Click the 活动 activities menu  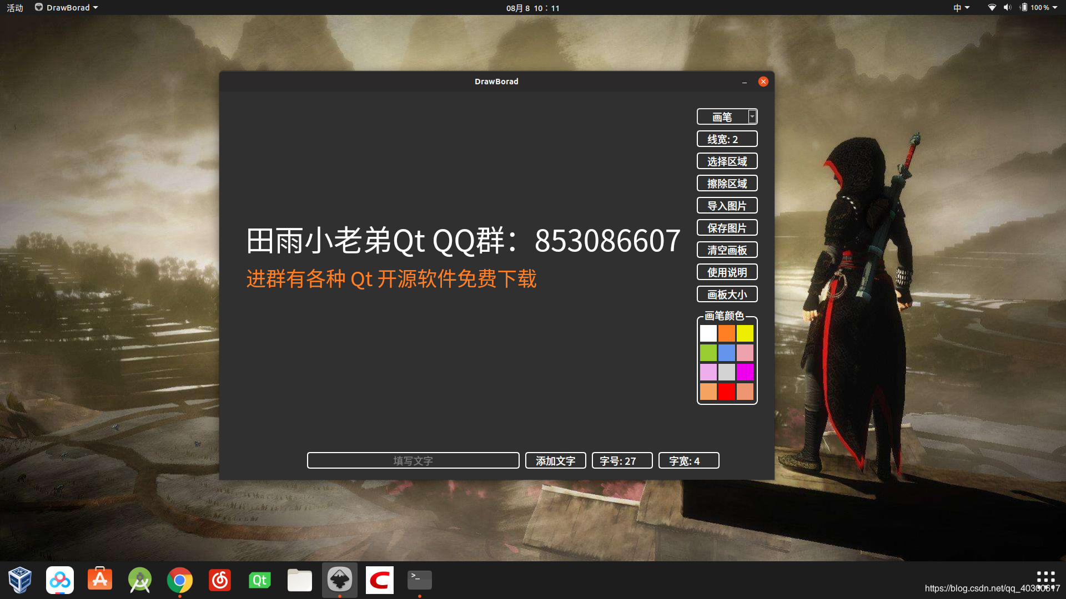click(x=15, y=8)
